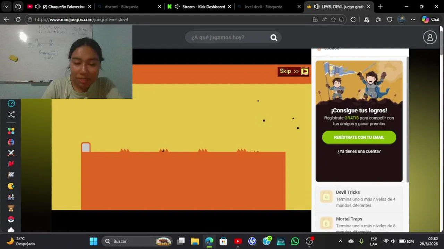Open browser essentials shield icon
This screenshot has width=444, height=249.
390,19
